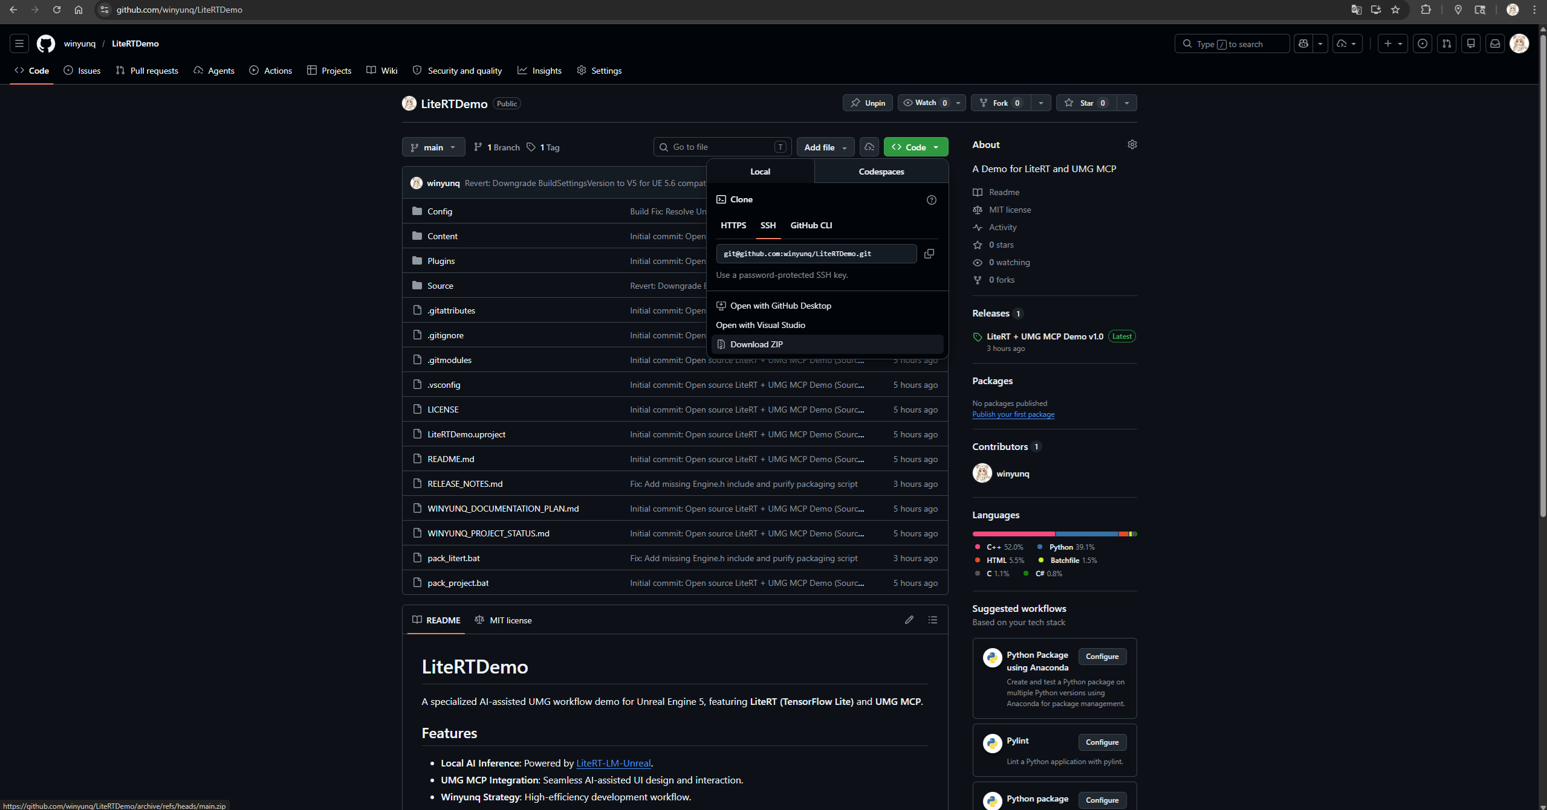
Task: Focus the Type / to search box
Action: click(x=1232, y=43)
